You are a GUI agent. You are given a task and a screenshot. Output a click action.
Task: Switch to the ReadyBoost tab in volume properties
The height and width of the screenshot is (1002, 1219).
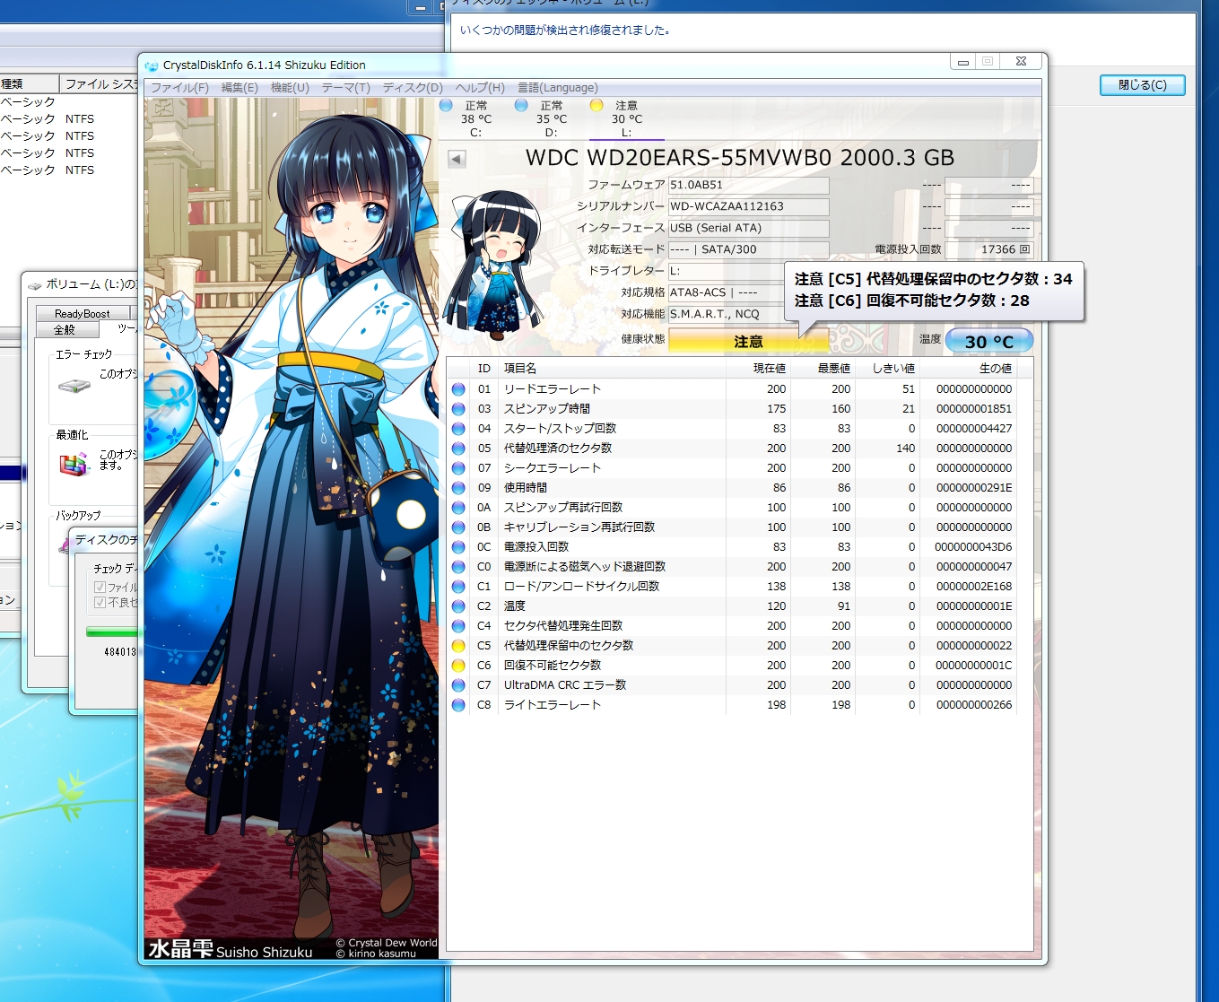tap(83, 314)
